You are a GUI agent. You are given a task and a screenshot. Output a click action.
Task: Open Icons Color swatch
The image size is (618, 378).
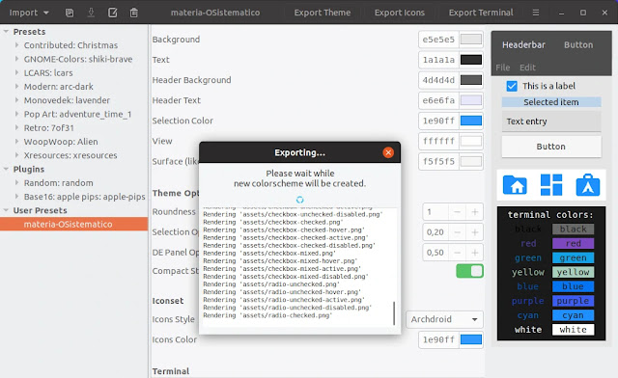[x=471, y=339]
